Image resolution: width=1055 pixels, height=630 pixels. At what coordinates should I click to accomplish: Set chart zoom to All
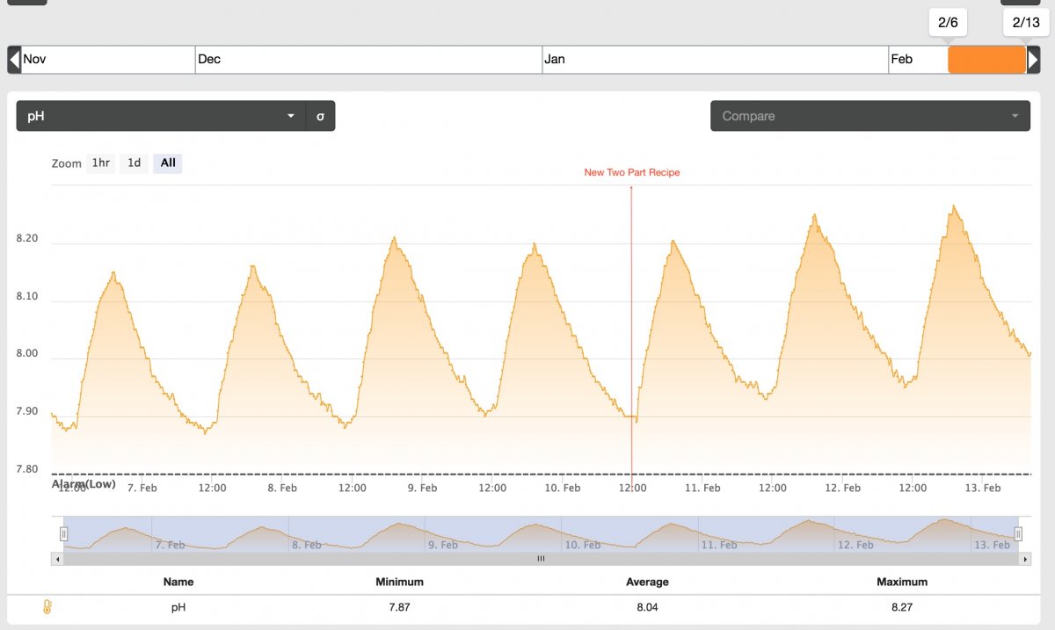168,163
